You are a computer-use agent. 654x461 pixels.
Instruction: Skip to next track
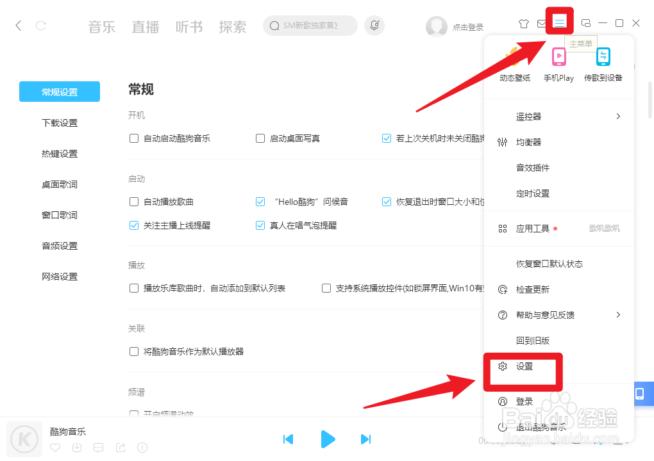pyautogui.click(x=365, y=439)
